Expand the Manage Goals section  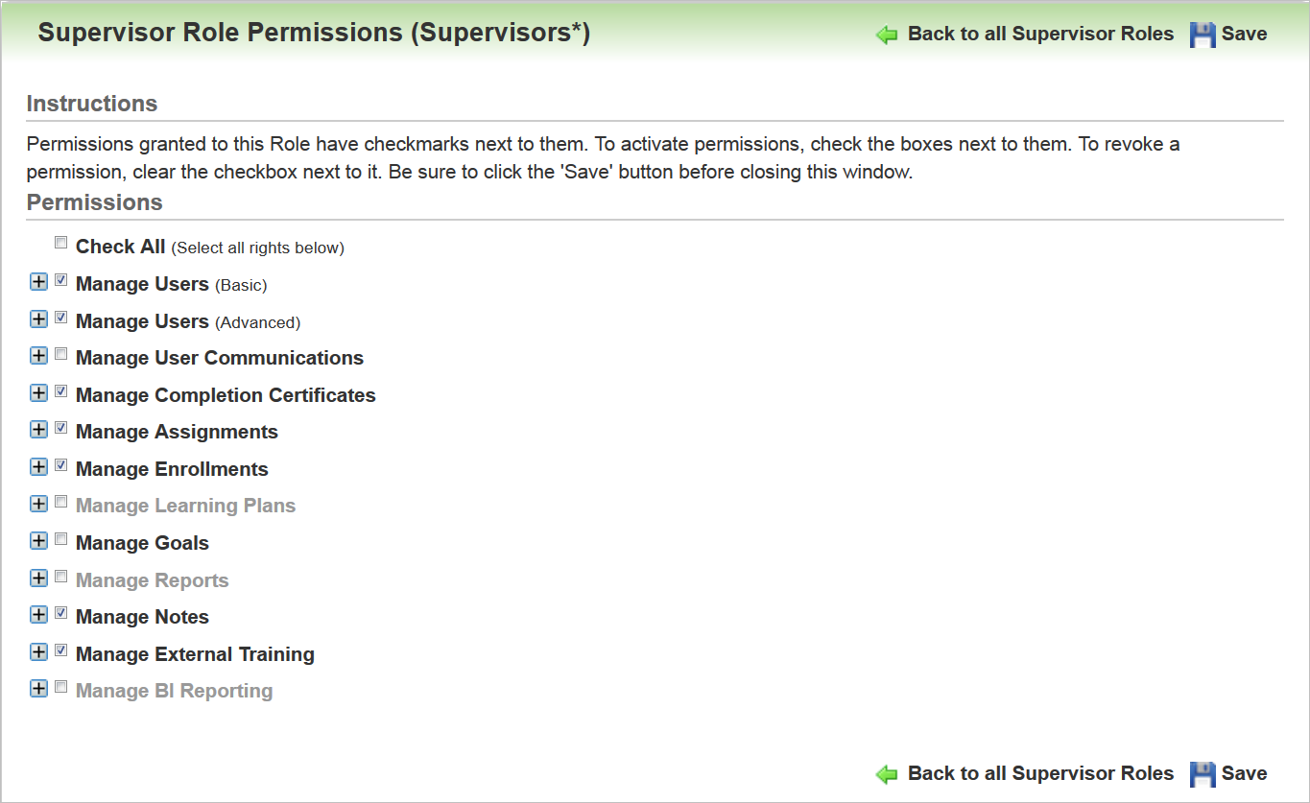coord(38,541)
